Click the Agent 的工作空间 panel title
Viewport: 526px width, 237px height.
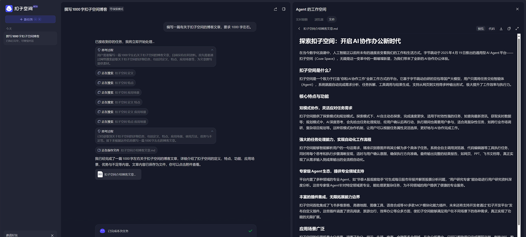(x=311, y=9)
